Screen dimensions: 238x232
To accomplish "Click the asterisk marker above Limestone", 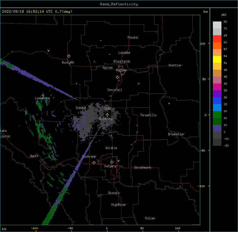I will click(x=42, y=95).
